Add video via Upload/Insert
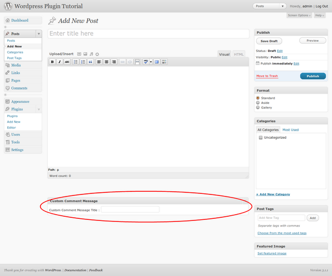The height and width of the screenshot is (276, 332). pyautogui.click(x=85, y=54)
